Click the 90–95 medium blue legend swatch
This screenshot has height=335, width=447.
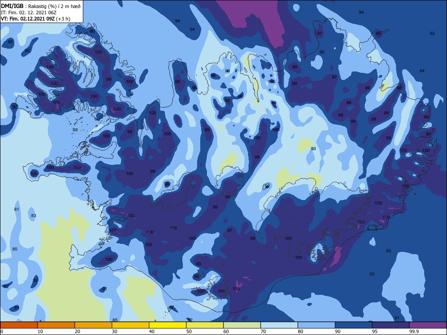click(x=354, y=325)
